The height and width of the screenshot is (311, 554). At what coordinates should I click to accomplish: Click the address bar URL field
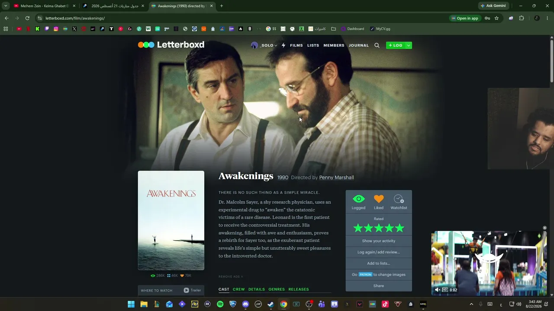(x=242, y=18)
